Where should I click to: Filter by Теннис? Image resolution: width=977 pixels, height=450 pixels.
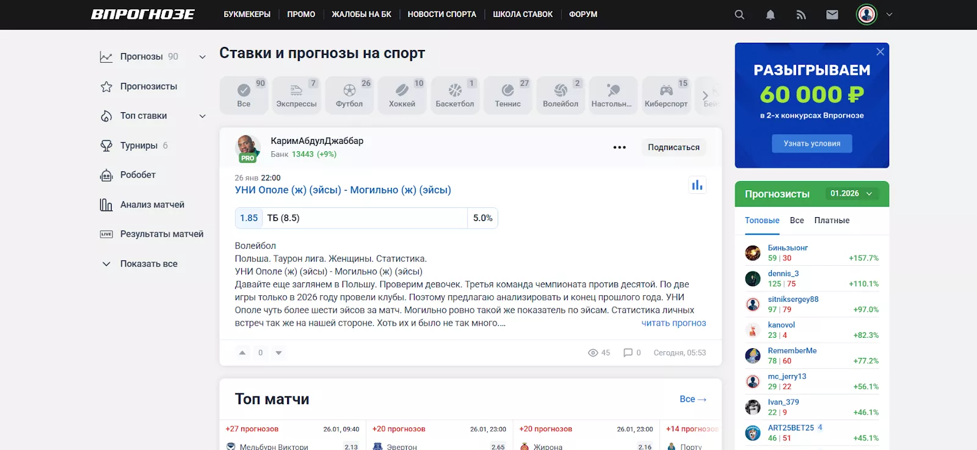coord(507,95)
